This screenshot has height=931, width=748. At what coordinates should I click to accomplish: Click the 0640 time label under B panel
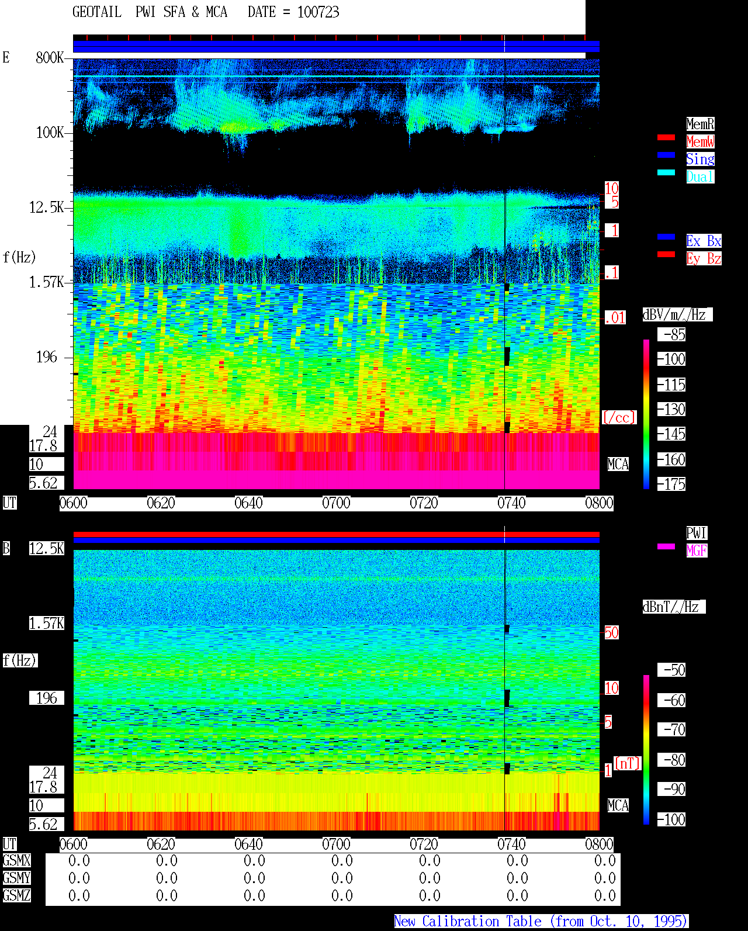(x=248, y=845)
